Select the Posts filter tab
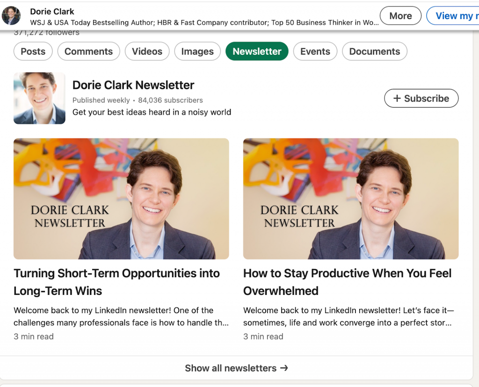 33,51
